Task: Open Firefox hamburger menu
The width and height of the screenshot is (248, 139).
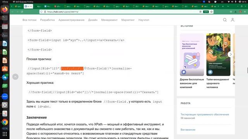Action: point(245,12)
